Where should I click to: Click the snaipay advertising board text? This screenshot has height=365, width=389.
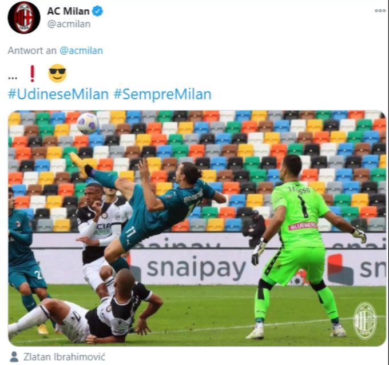tap(196, 269)
